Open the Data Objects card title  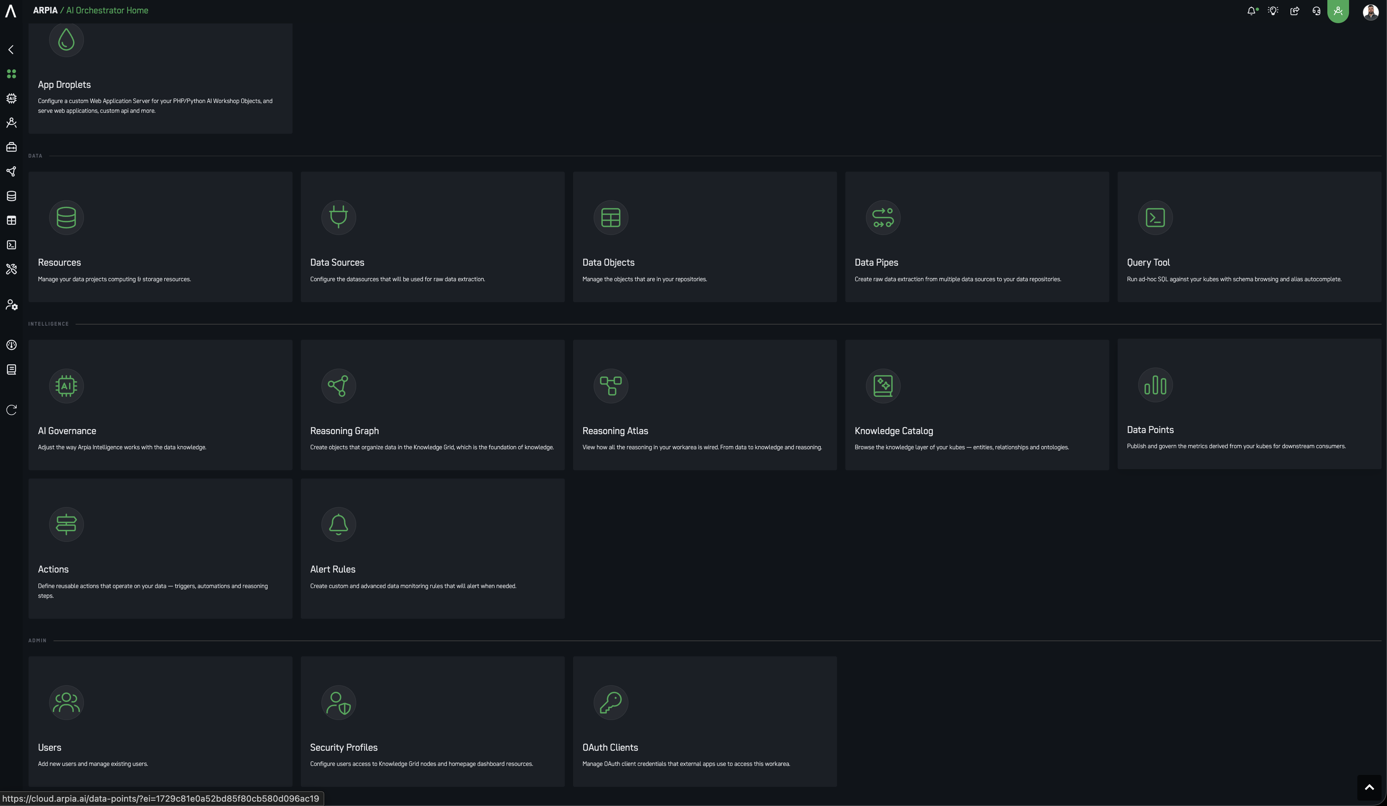[x=608, y=262]
